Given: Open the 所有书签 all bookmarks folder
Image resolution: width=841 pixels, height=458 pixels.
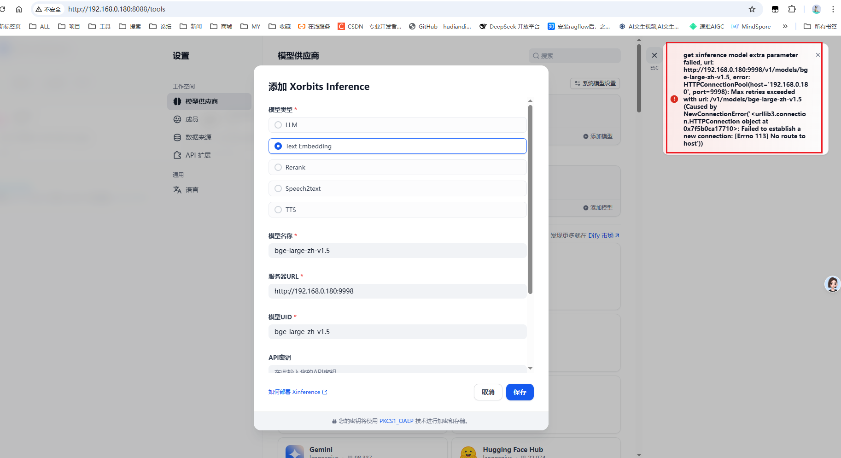Looking at the screenshot, I should 820,27.
